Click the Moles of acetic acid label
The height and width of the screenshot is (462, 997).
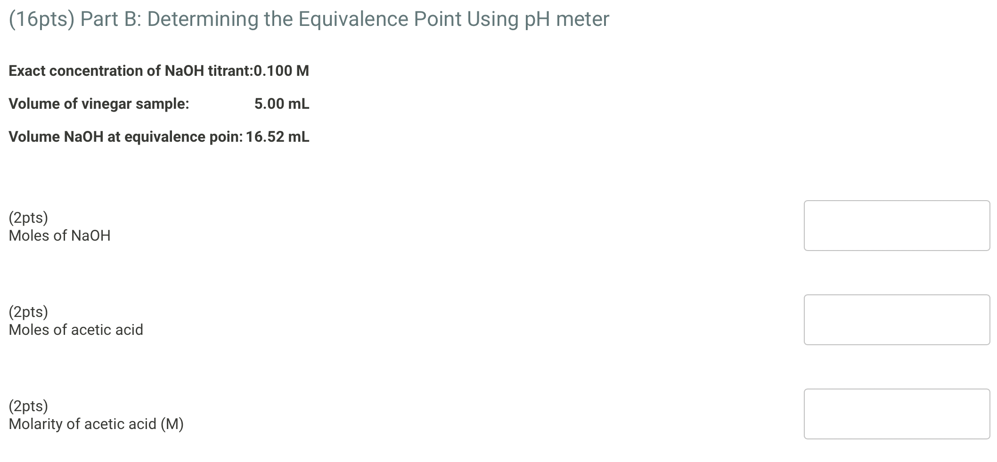click(75, 330)
